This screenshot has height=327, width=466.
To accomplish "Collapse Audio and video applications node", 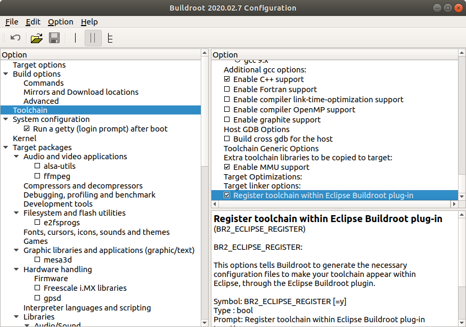I will [17, 157].
